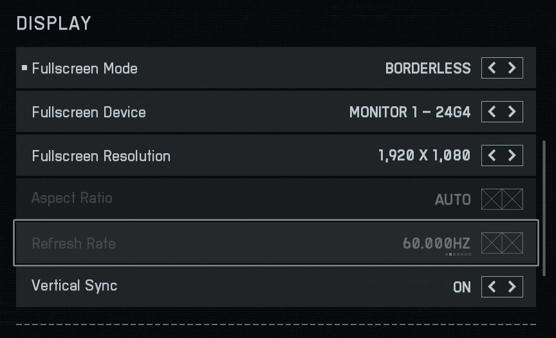This screenshot has width=556, height=338.
Task: Toggle Vertical Sync using left arrow
Action: (x=492, y=286)
